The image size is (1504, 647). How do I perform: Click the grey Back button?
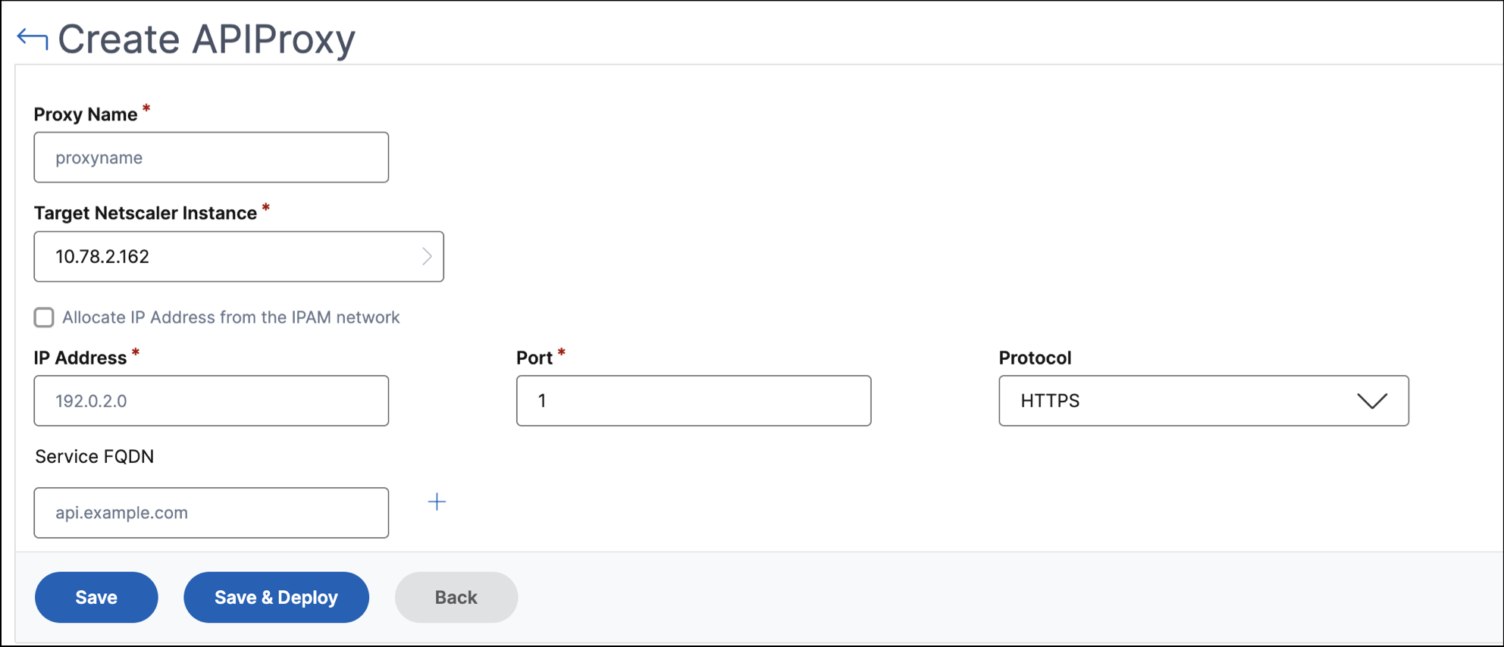click(456, 597)
